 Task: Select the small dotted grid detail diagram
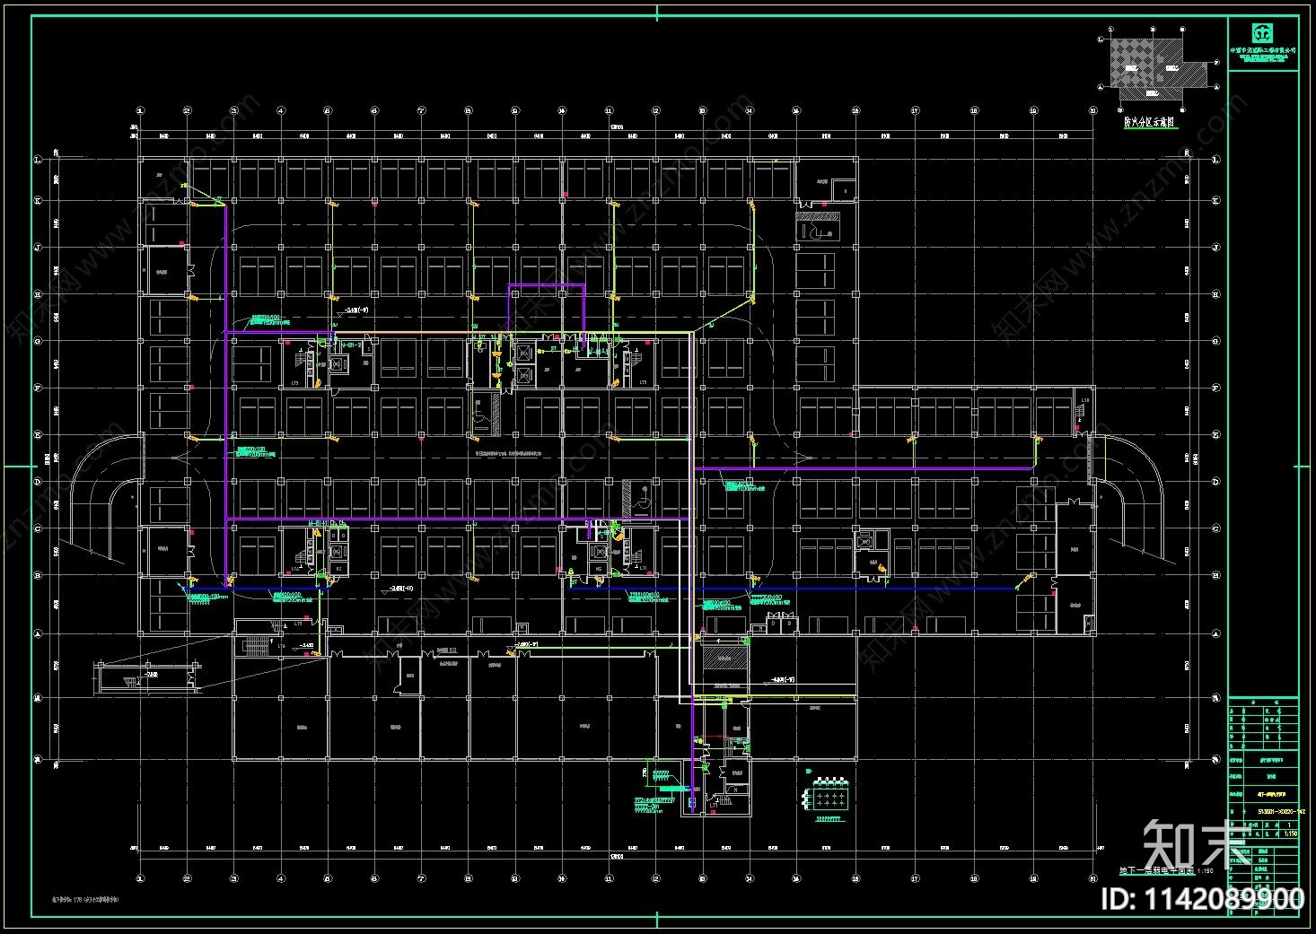826,793
